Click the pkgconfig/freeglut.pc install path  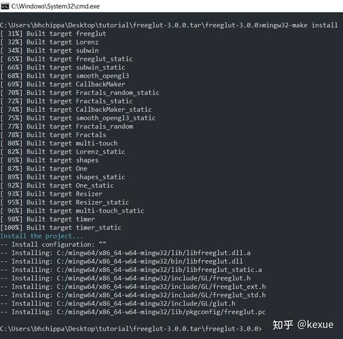pos(161,312)
